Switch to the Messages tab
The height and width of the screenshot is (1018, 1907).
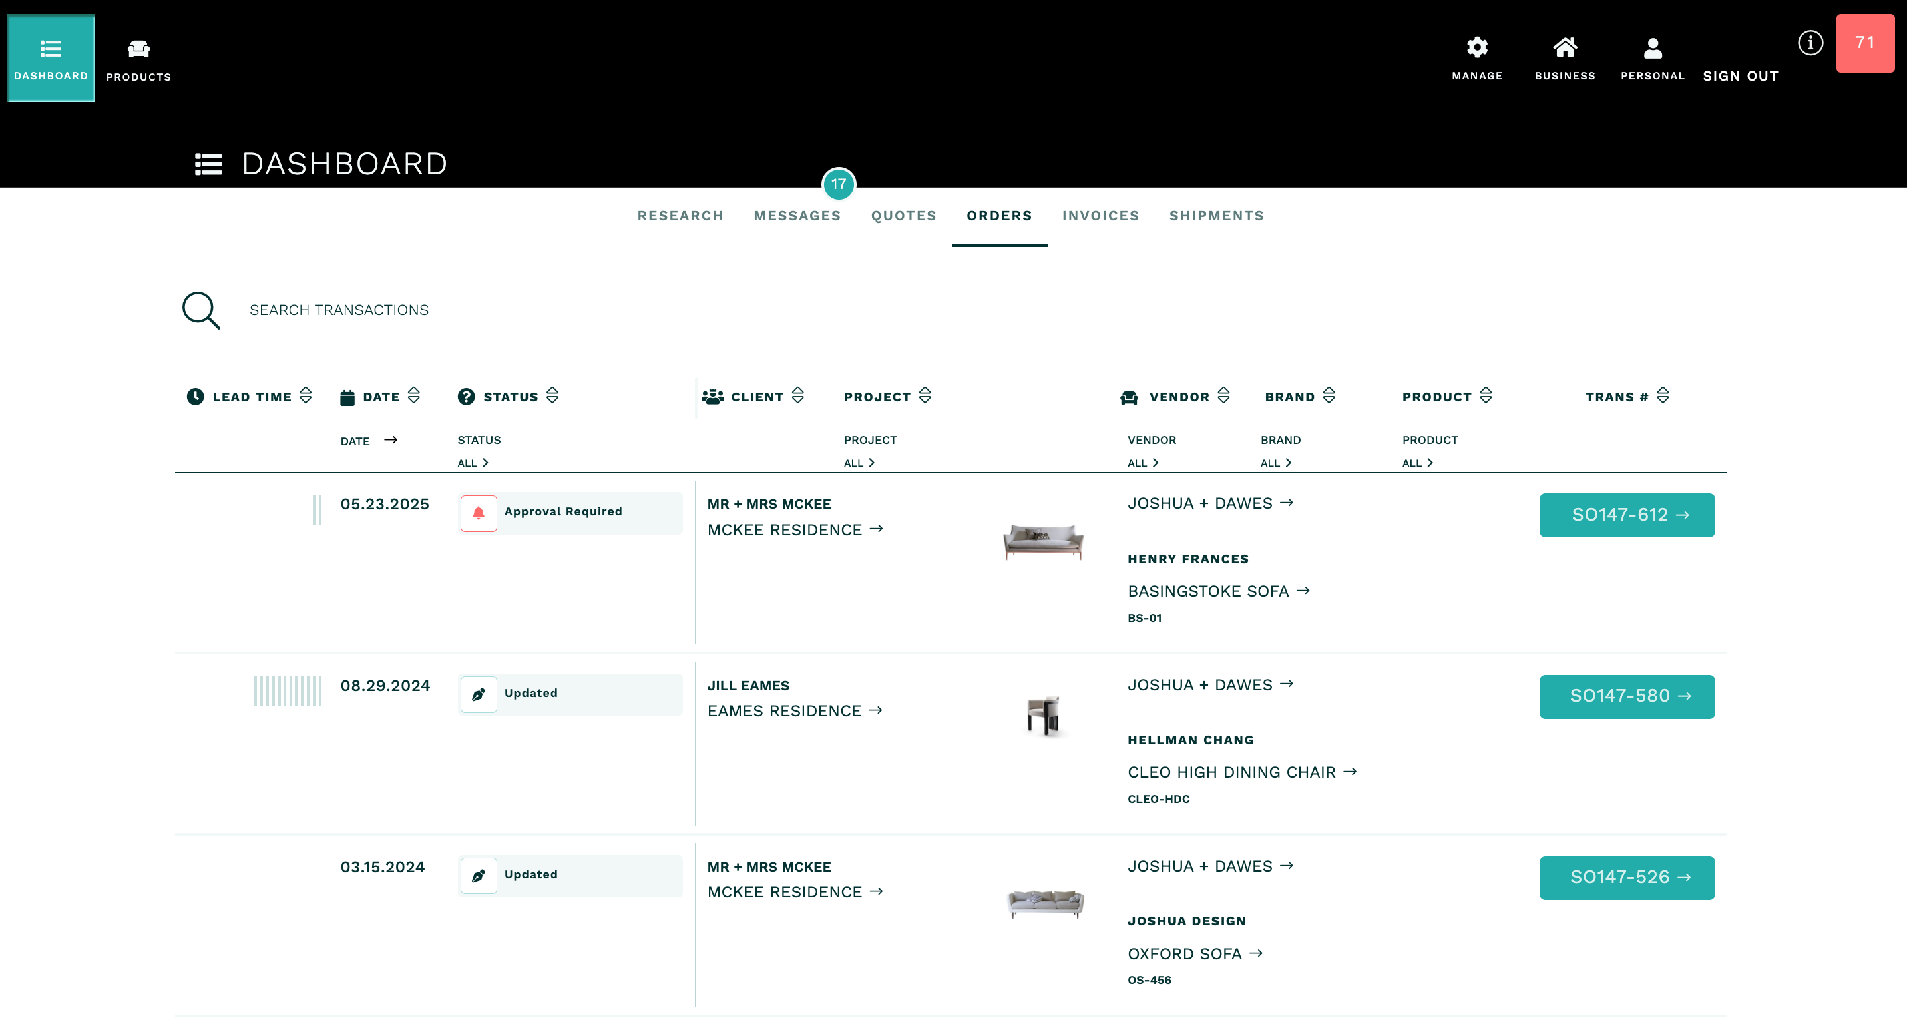point(797,216)
